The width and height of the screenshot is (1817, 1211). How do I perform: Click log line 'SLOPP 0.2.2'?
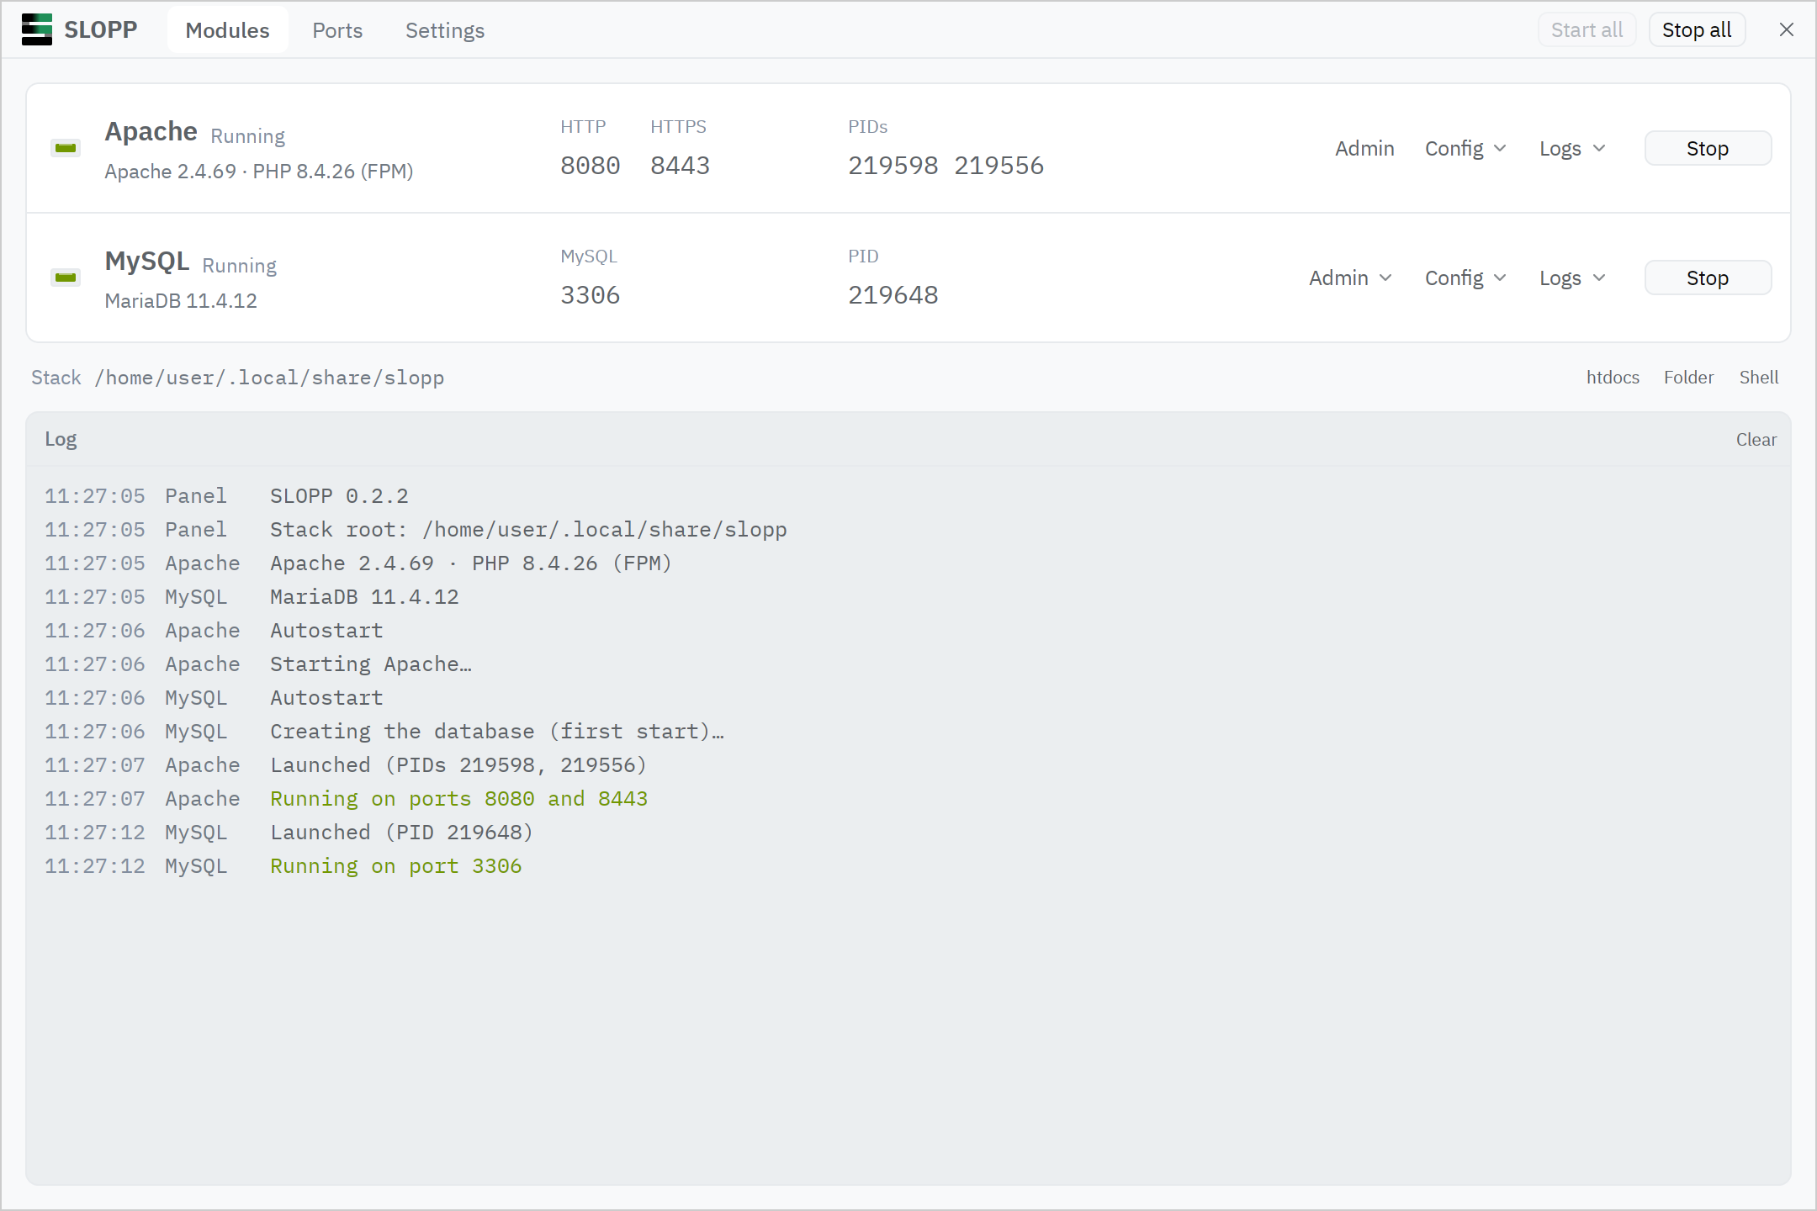(x=339, y=495)
